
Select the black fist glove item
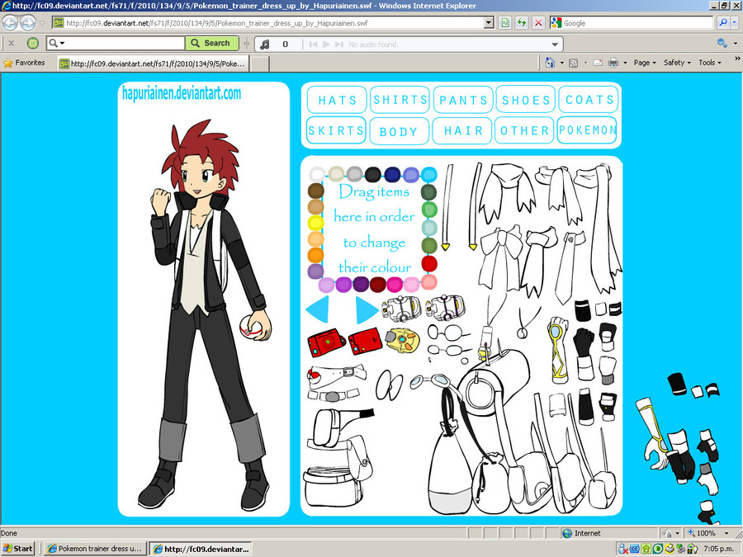tap(584, 341)
